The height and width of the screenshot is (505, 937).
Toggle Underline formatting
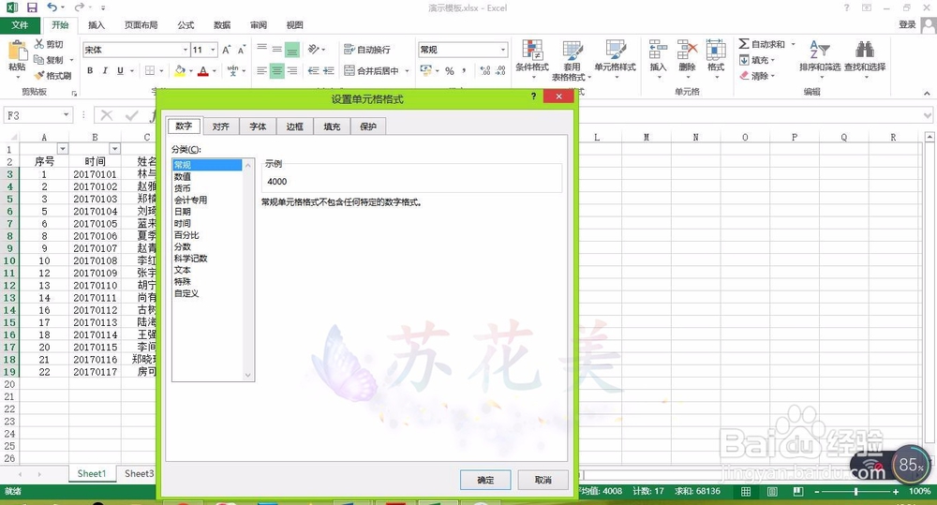point(120,70)
